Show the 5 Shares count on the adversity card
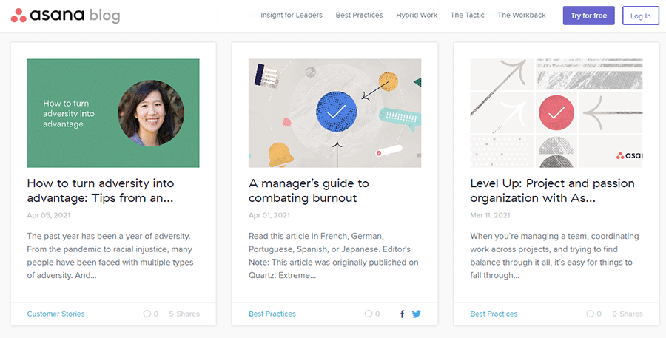The image size is (666, 338). [184, 314]
